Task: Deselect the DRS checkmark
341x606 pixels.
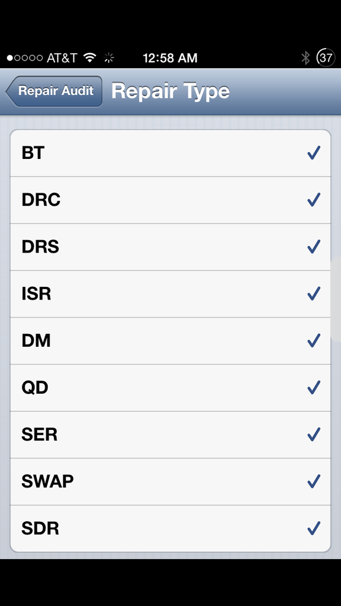Action: pos(314,247)
